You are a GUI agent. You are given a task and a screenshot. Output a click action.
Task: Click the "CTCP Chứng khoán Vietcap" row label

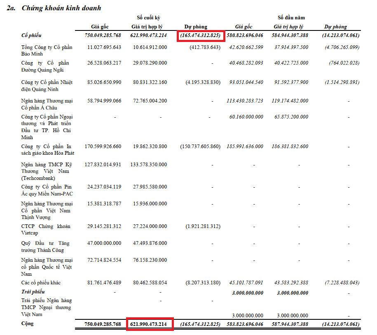46,230
